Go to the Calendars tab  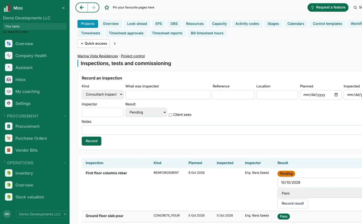pyautogui.click(x=296, y=24)
